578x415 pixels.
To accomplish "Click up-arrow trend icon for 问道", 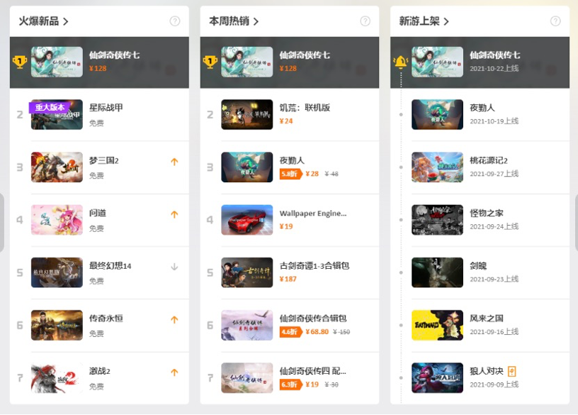I will click(174, 214).
